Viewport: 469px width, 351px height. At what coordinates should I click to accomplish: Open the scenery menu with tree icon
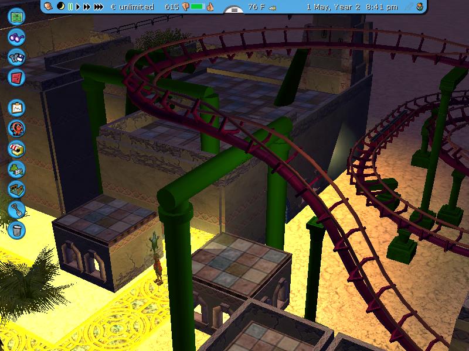(16, 169)
